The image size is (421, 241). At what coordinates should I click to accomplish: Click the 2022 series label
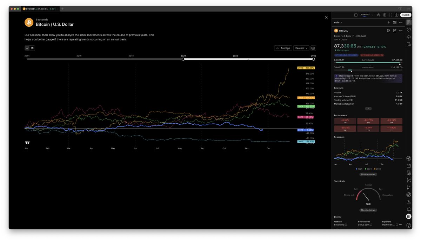tap(306, 142)
